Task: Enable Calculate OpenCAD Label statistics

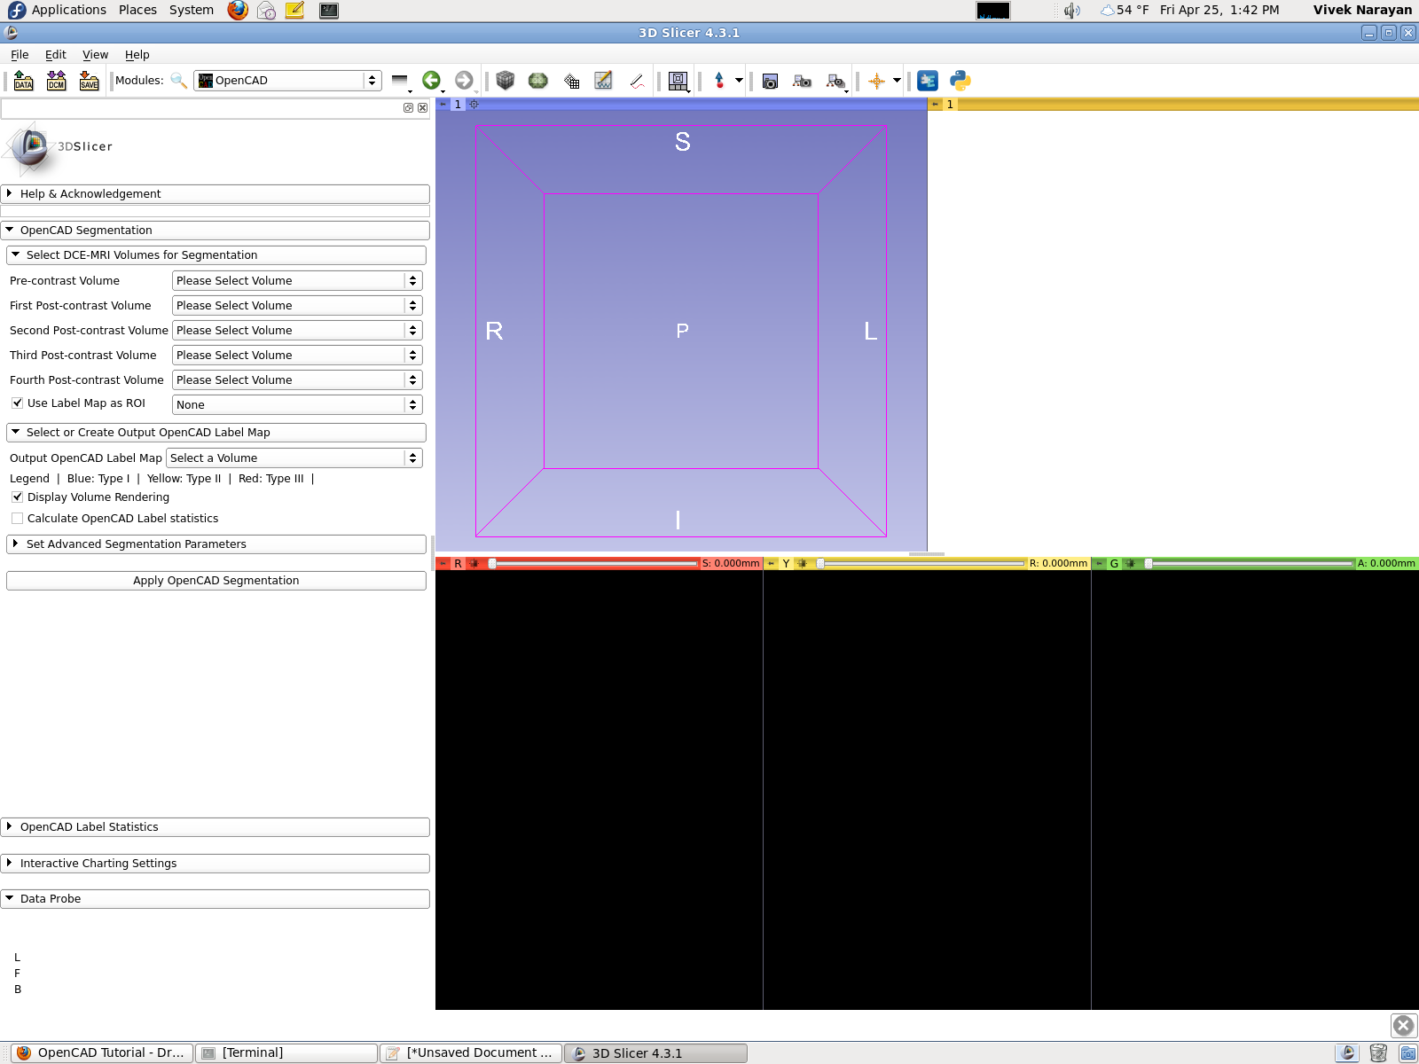Action: 17,519
